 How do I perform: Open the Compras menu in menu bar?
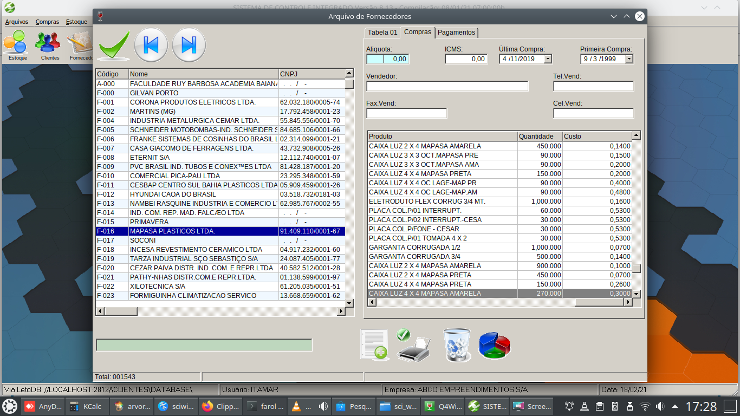pos(47,22)
